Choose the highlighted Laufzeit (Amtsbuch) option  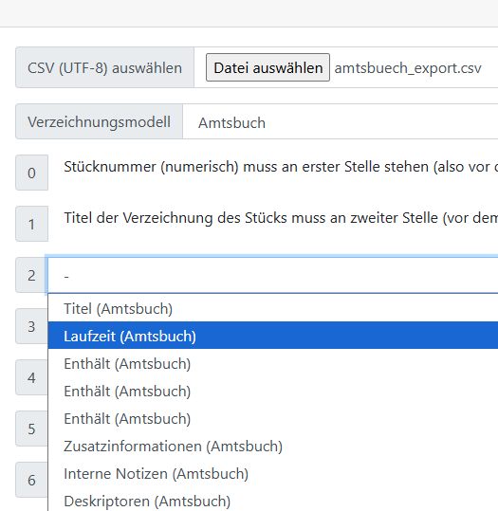coord(272,336)
